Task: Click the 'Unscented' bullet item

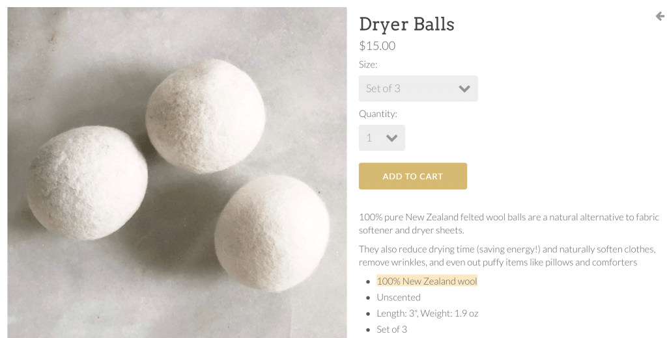Action: click(399, 297)
